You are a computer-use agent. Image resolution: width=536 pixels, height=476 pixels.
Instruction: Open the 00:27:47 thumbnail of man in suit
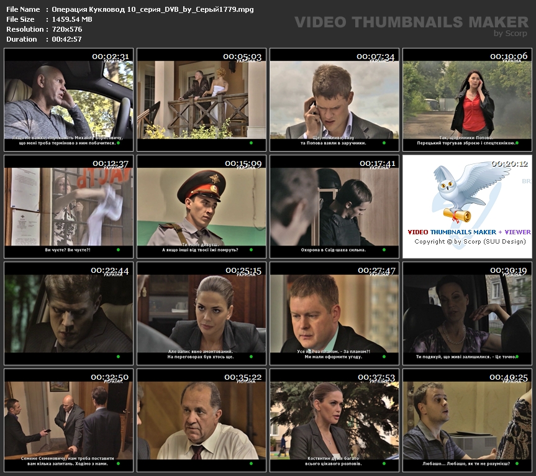334,313
